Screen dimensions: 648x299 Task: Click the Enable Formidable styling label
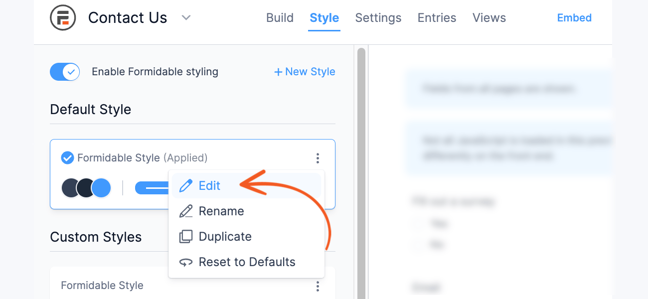(155, 72)
